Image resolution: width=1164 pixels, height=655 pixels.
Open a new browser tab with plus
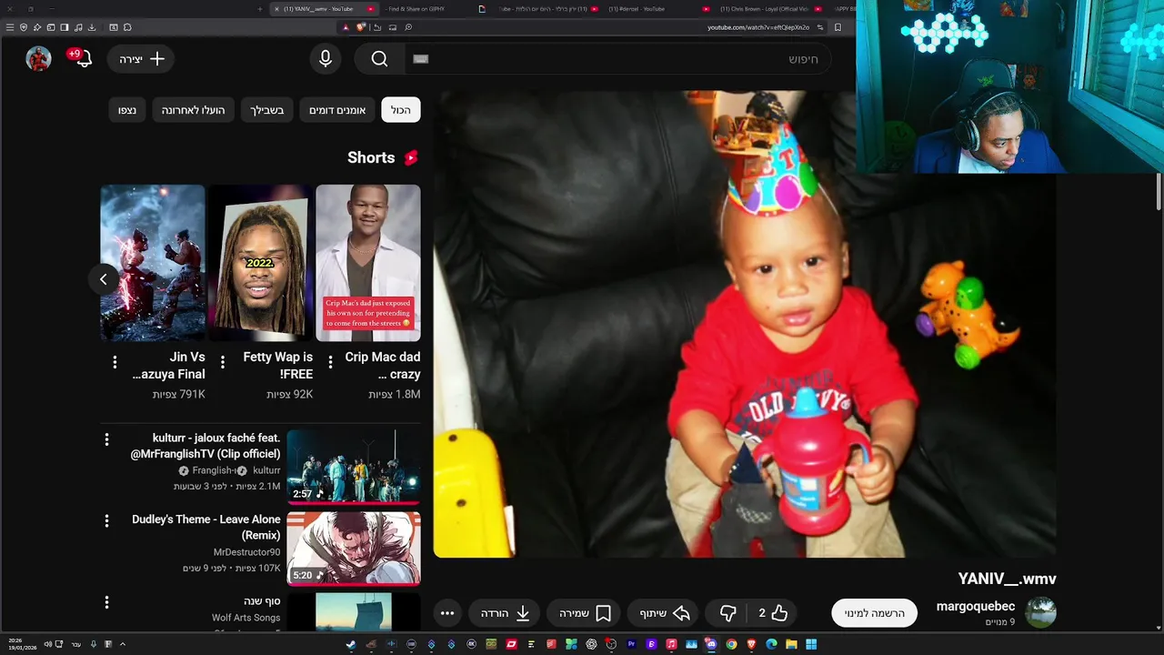pos(260,9)
